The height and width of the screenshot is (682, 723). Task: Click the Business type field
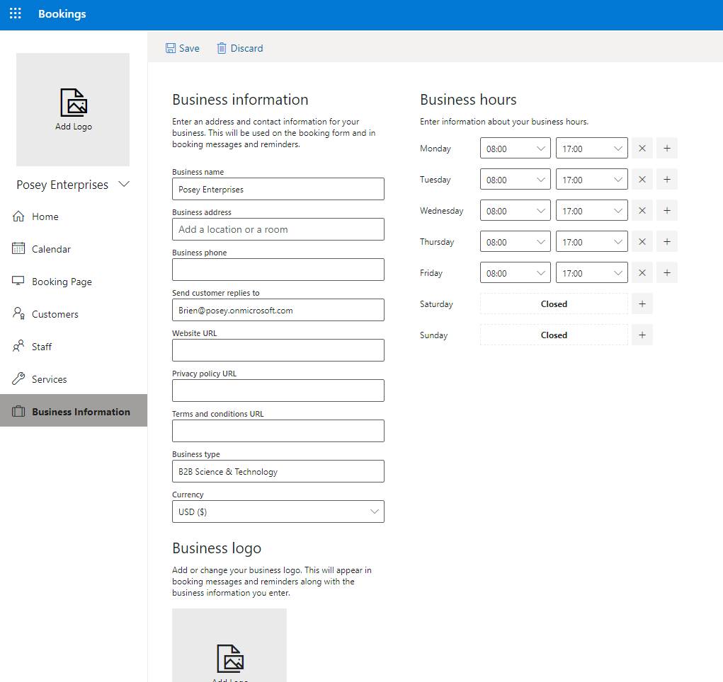[x=278, y=471]
